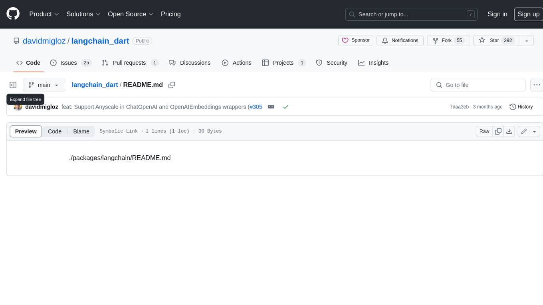Open the file History
Viewport: 543px width, 305px height.
pos(521,107)
